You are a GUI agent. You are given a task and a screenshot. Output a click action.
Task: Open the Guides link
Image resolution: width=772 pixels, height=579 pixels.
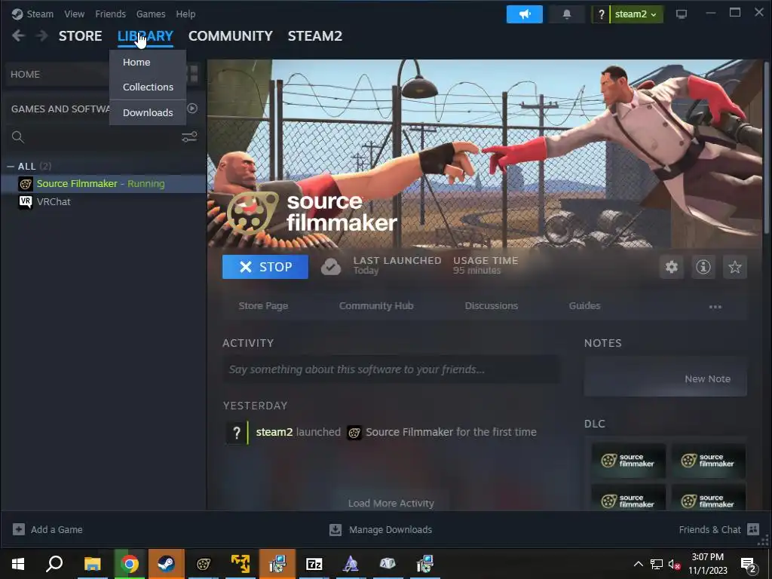[x=584, y=306]
